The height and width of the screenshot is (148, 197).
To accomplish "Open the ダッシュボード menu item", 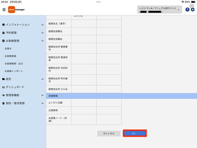I will click(x=15, y=87).
